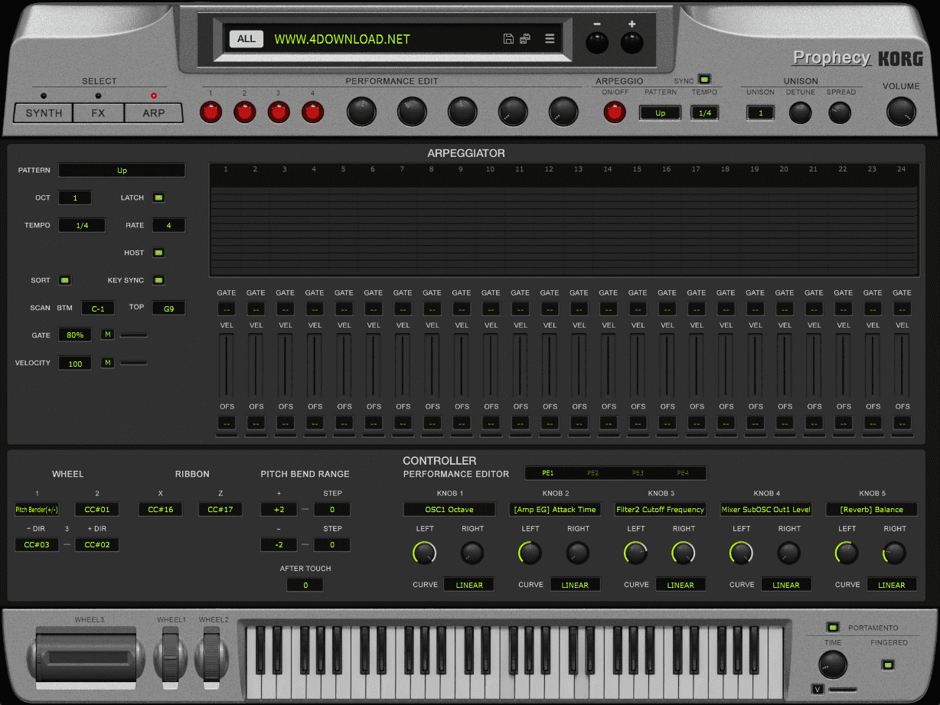Toggle the SORT switch
Viewport: 940px width, 705px height.
click(x=65, y=280)
